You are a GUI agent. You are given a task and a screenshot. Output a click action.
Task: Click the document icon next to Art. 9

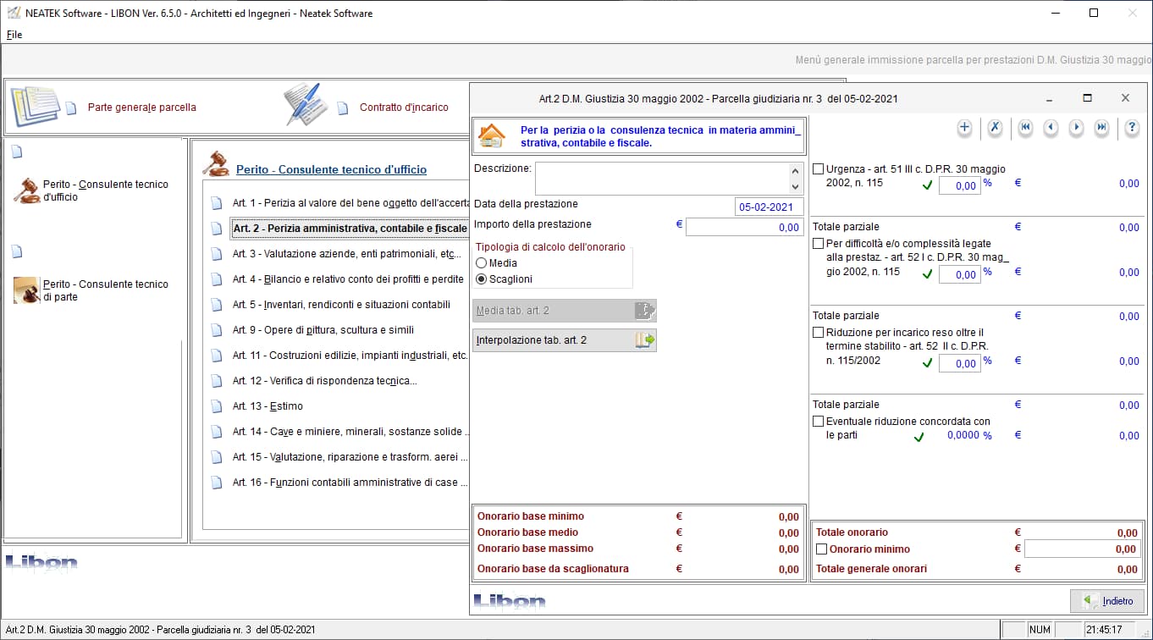(217, 330)
